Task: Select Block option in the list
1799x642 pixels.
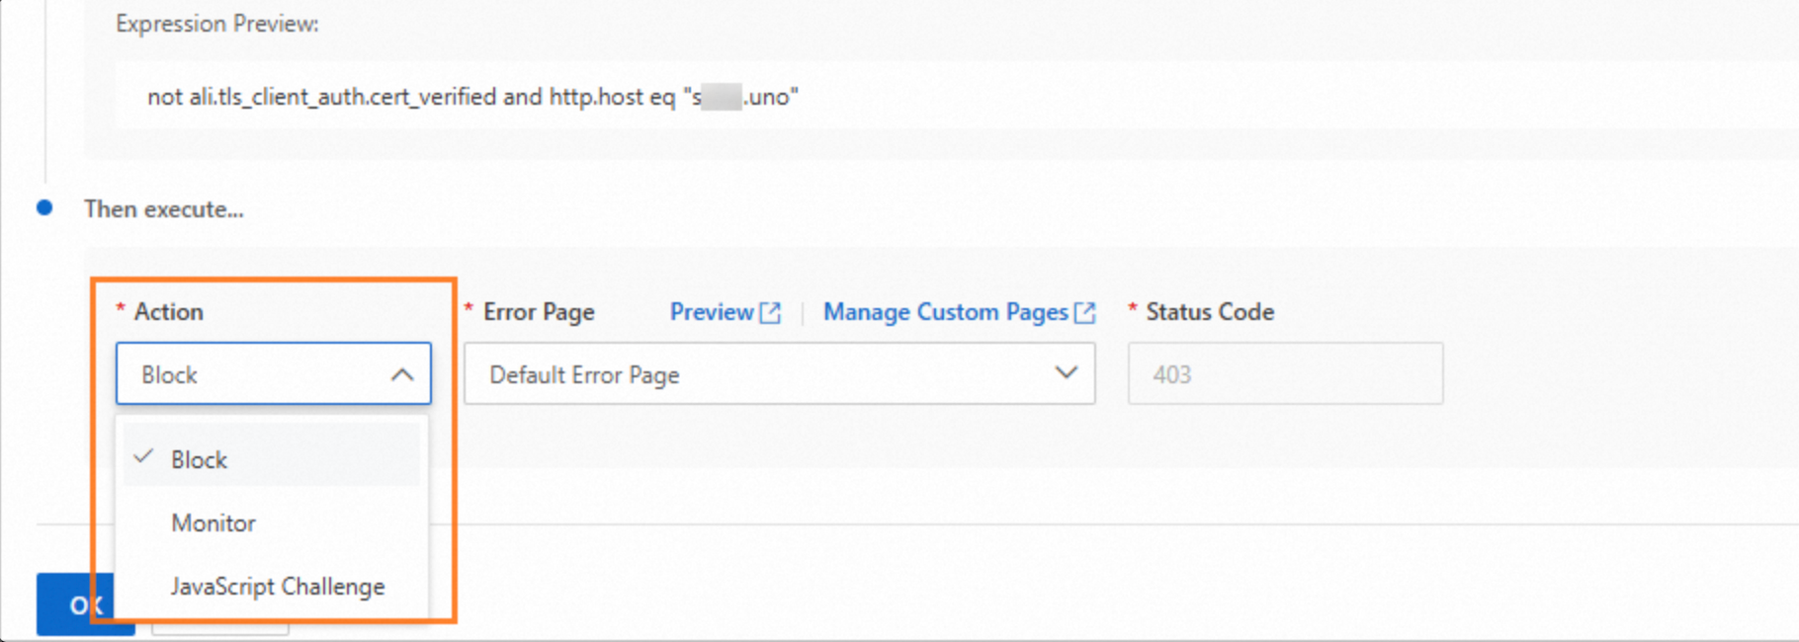Action: (x=272, y=459)
